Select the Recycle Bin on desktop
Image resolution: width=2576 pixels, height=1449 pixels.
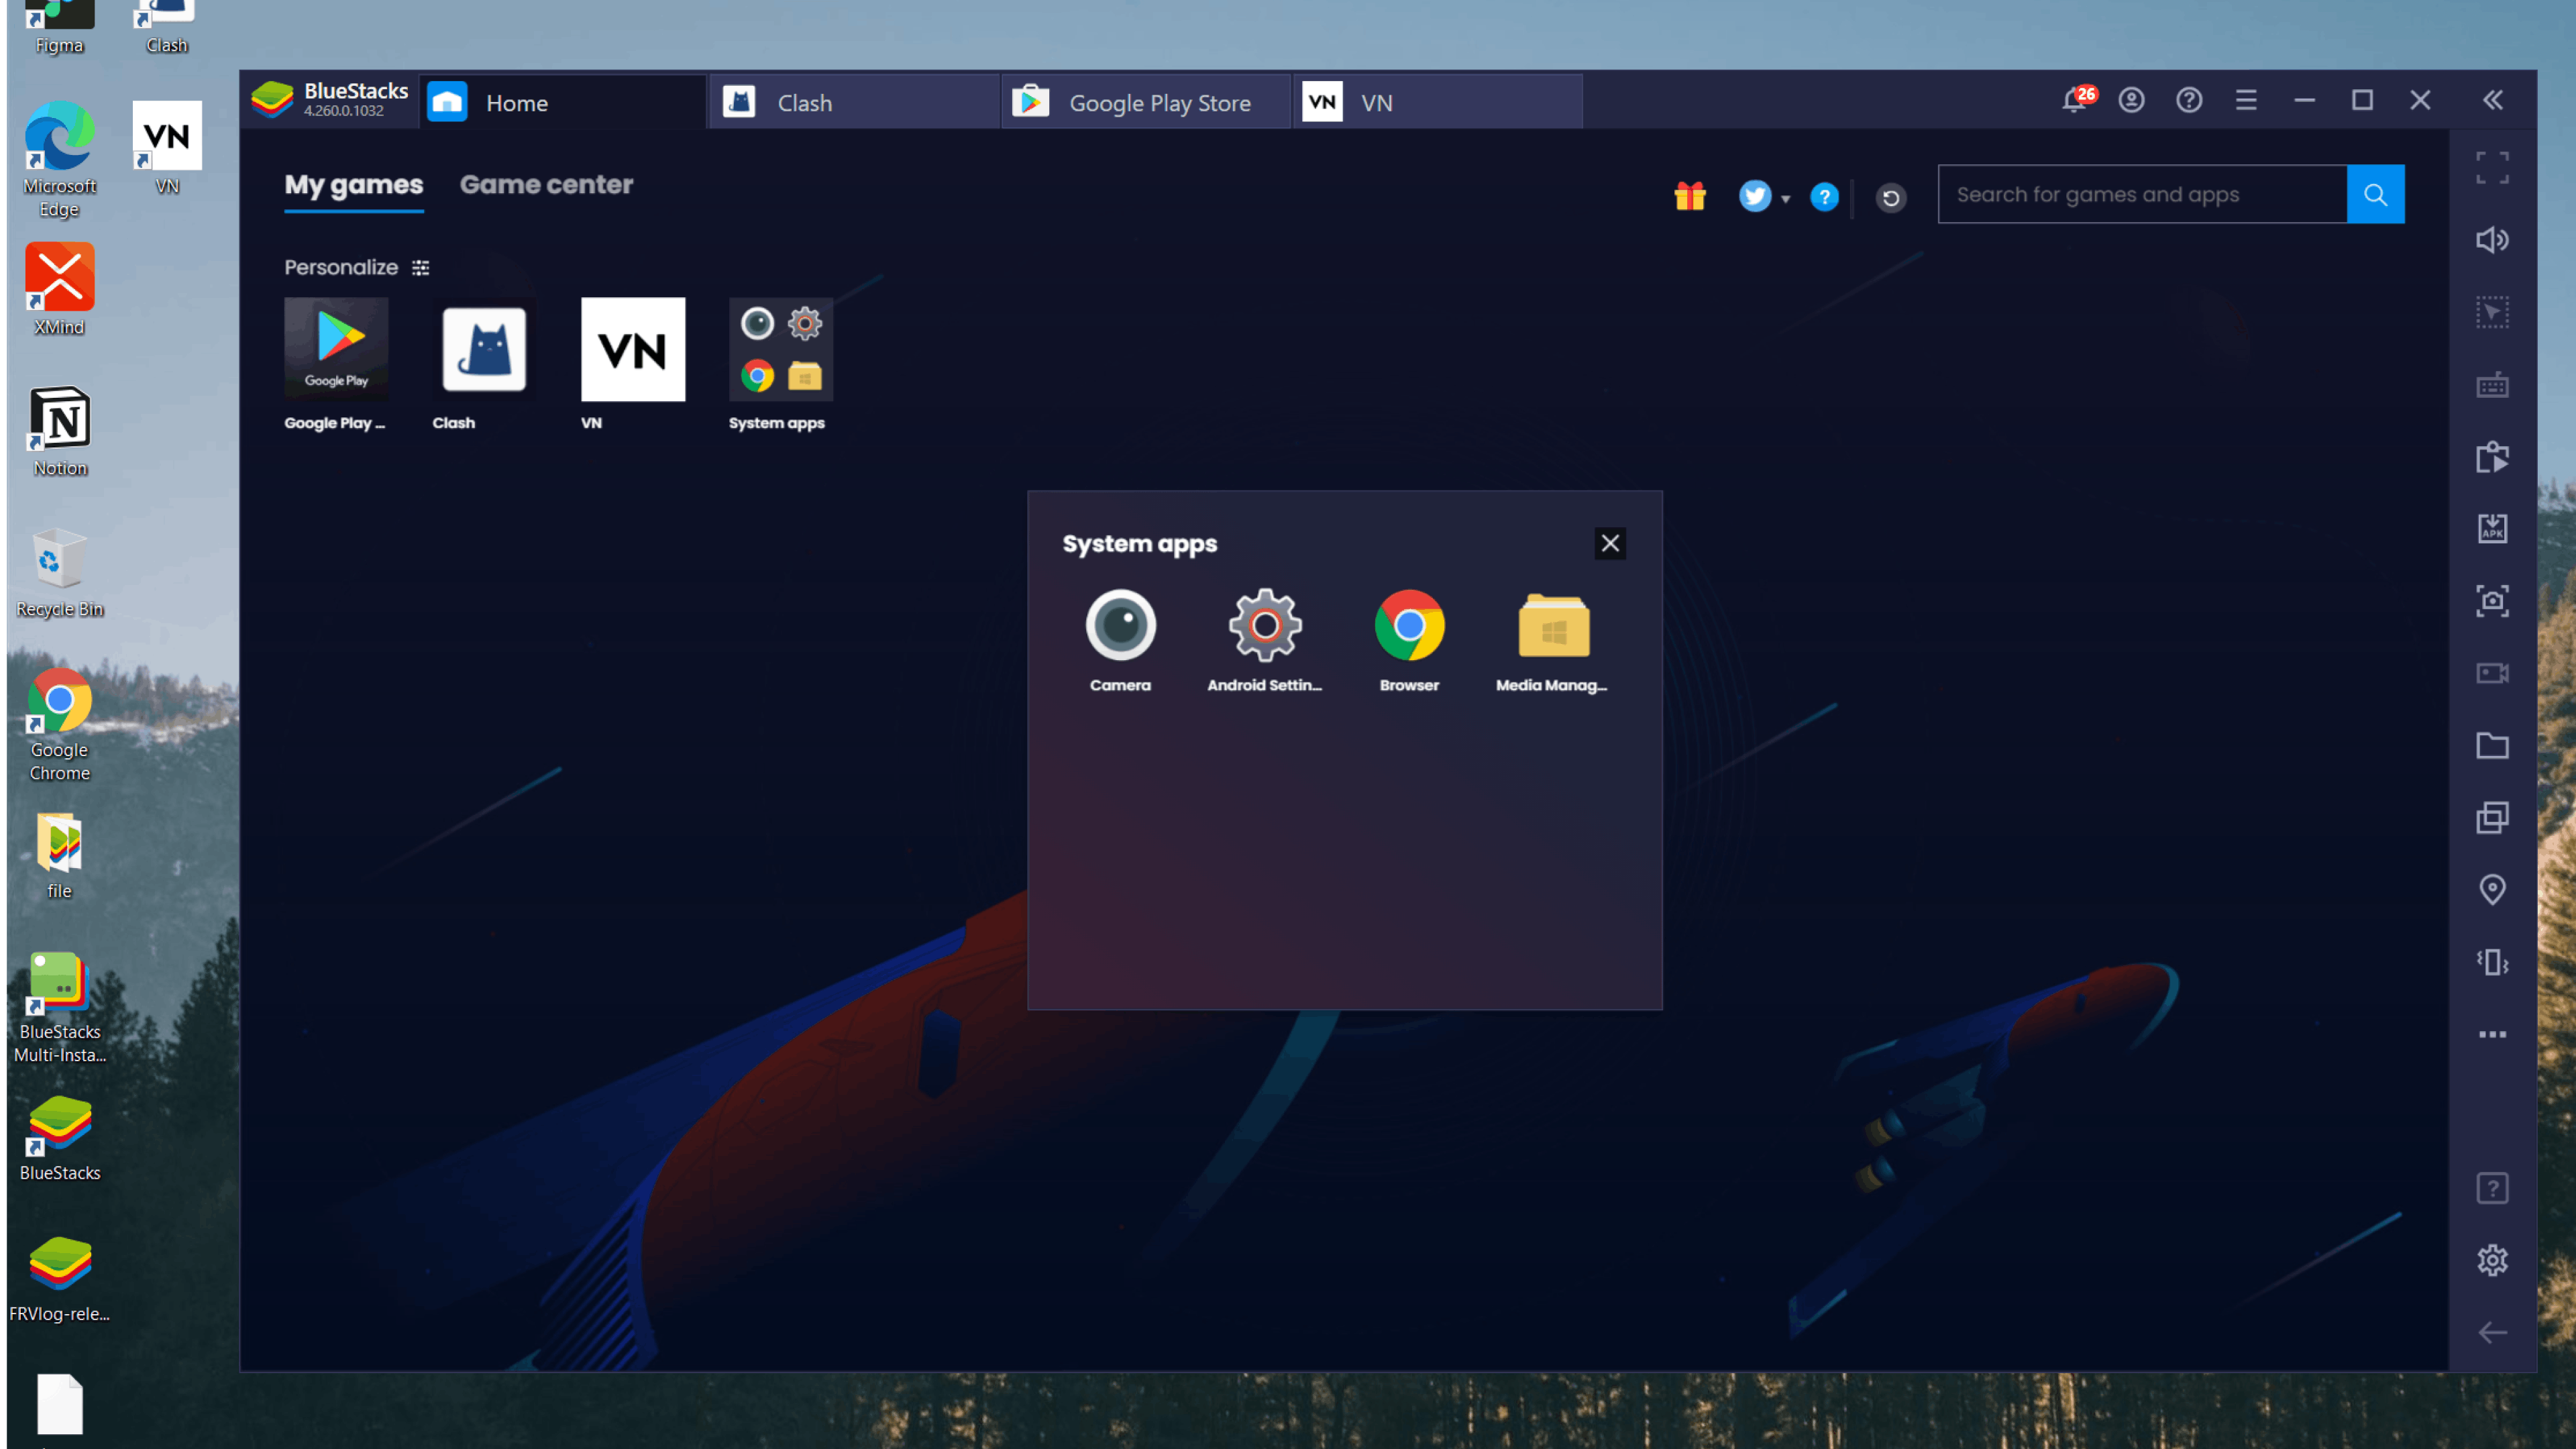click(60, 571)
